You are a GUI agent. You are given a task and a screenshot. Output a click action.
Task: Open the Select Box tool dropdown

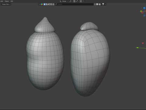point(6,4)
